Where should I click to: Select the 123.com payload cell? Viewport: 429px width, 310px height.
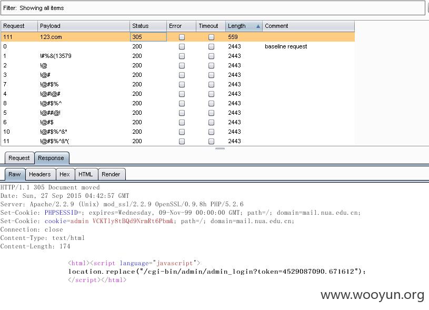coord(83,37)
